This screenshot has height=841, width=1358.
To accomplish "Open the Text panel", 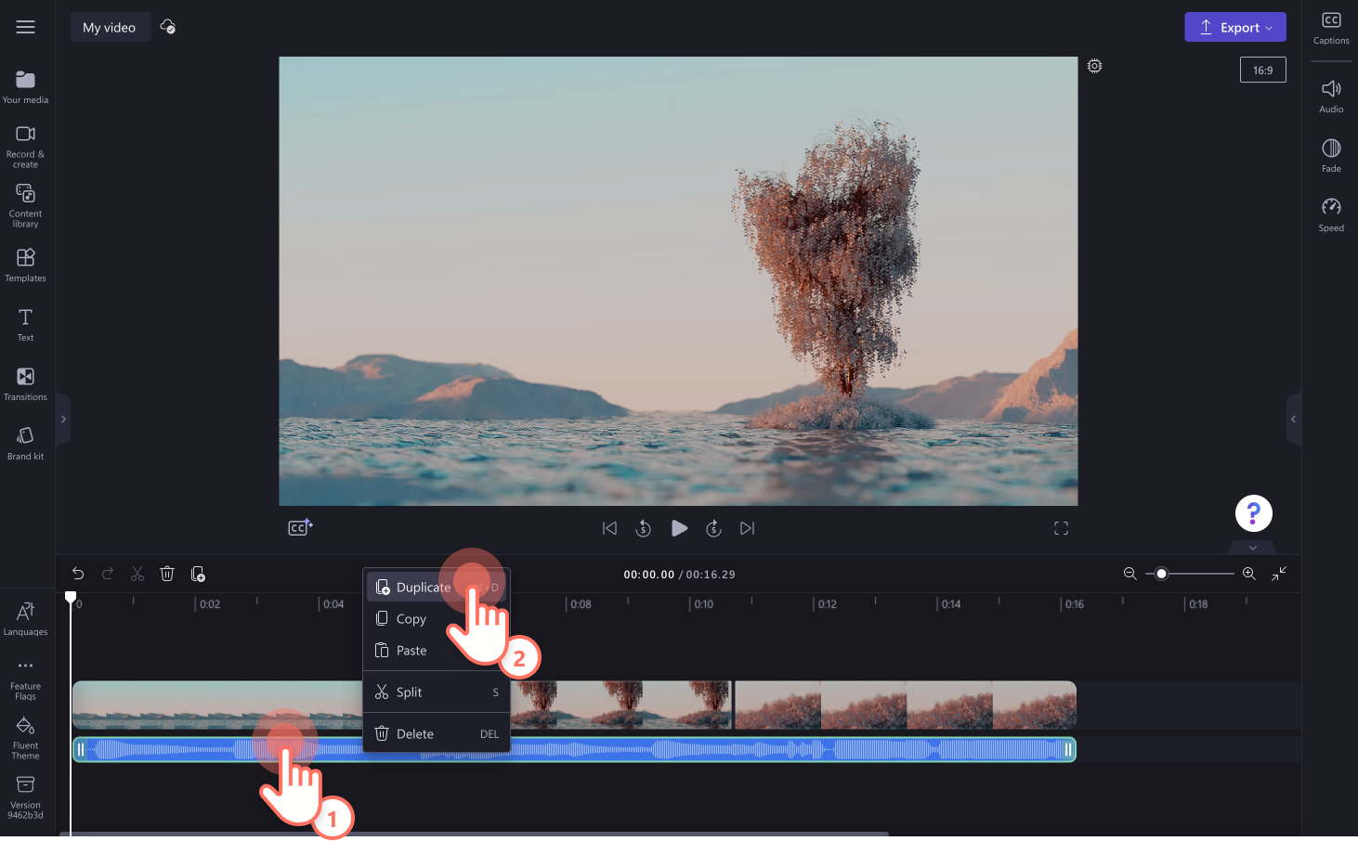I will [25, 325].
